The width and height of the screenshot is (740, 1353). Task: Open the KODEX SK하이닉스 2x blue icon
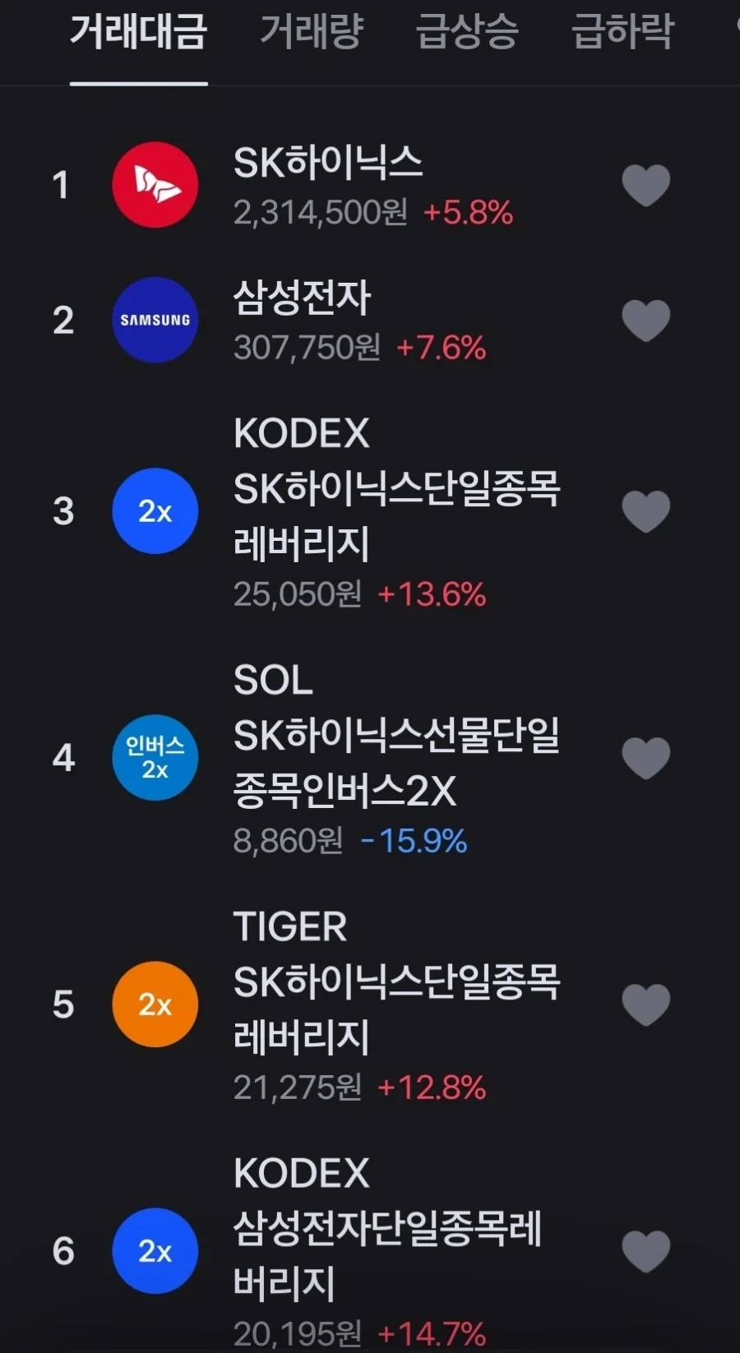[x=155, y=510]
